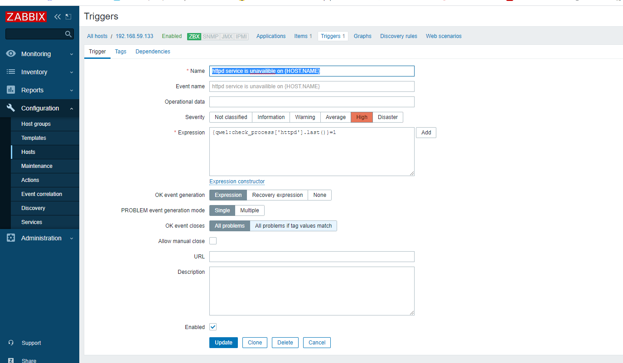Select Recovery expression for OK event generation
The image size is (623, 363).
[277, 195]
